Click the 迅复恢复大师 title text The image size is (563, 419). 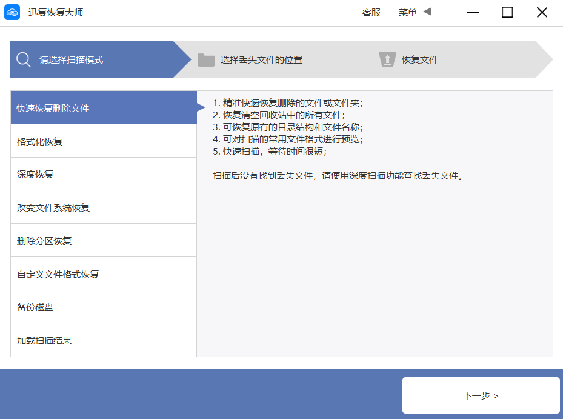[55, 12]
